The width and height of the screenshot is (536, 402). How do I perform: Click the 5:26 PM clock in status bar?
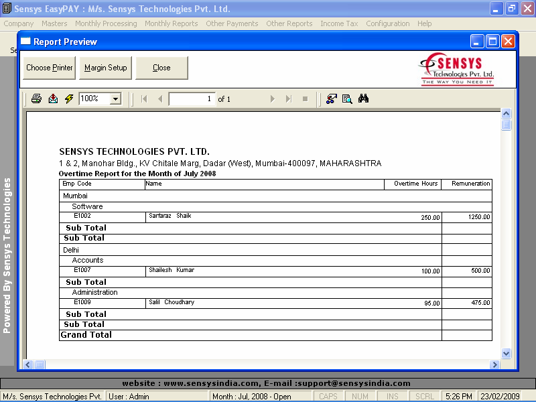459,397
